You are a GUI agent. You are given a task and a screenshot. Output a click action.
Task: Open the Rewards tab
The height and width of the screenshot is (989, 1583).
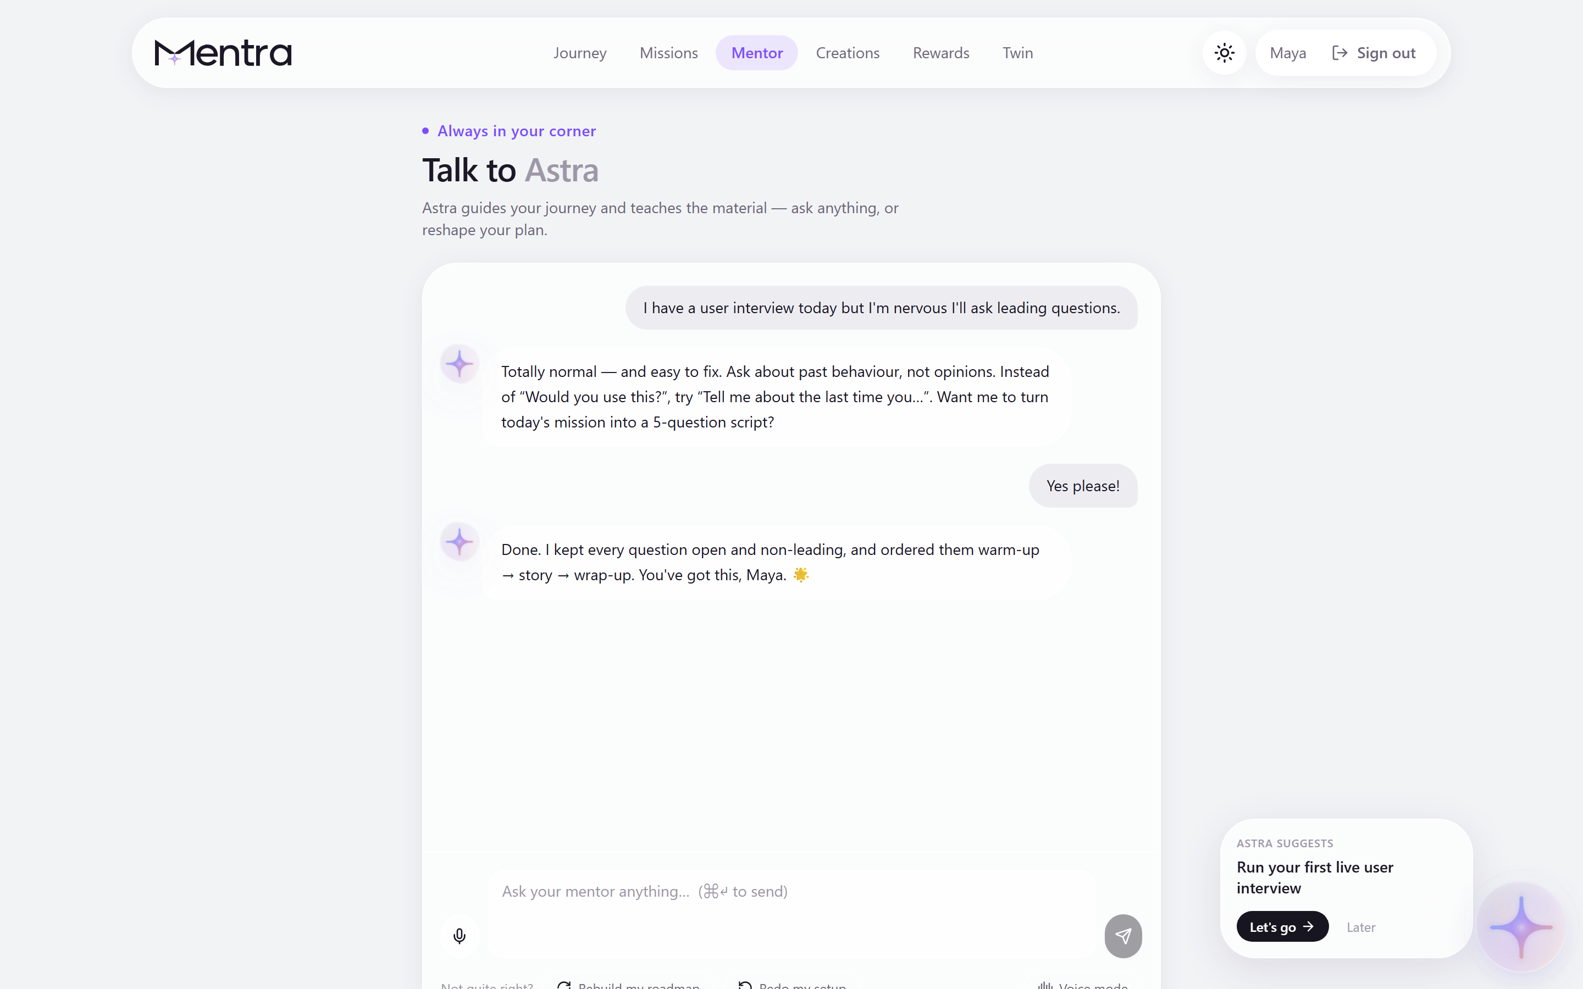tap(940, 53)
